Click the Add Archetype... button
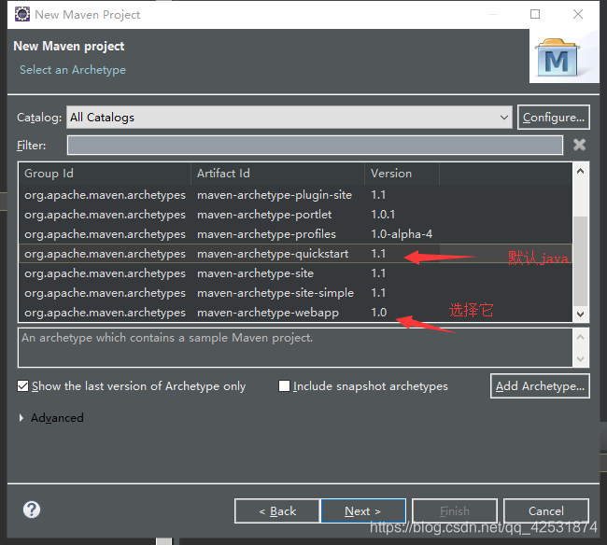Screen dimensions: 607x545 point(540,385)
